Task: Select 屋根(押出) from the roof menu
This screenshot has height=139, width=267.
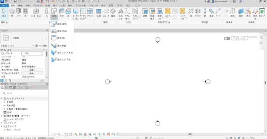Action: click(x=62, y=31)
